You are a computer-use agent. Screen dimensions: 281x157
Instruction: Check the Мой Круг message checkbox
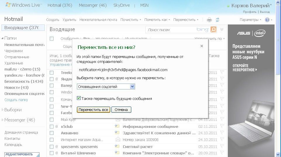pyautogui.click(x=52, y=119)
